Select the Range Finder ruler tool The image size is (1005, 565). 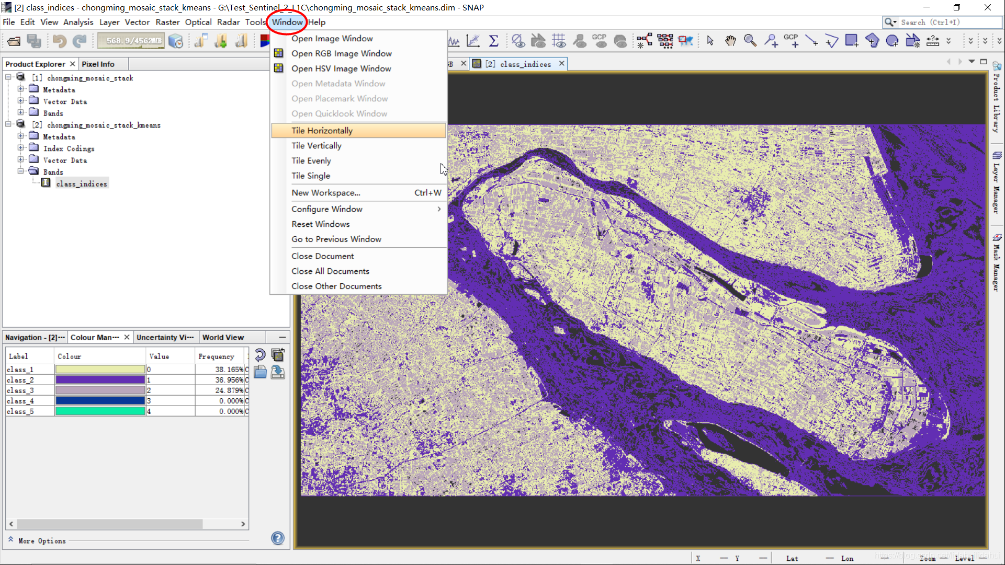tap(933, 41)
